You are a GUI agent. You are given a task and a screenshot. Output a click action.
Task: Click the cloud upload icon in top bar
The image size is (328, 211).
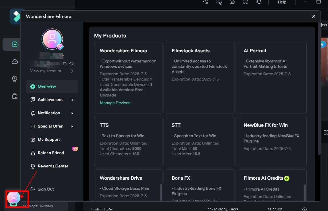point(232,2)
